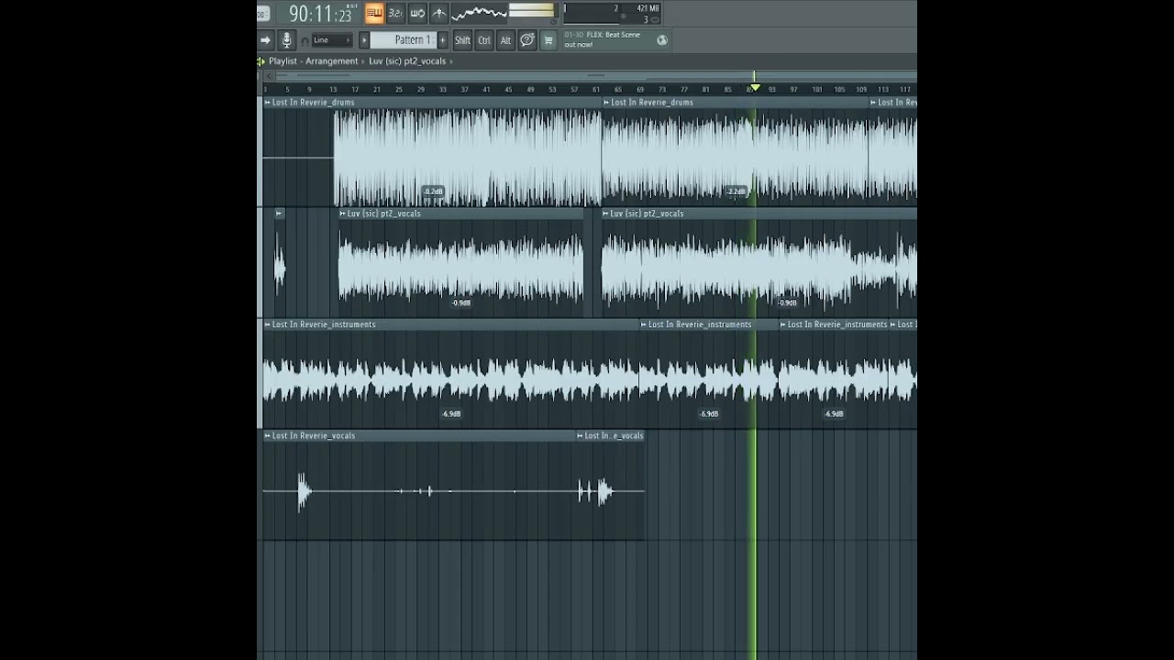This screenshot has width=1174, height=660.
Task: Click -6.9dB label on first instruments clip
Action: [451, 413]
